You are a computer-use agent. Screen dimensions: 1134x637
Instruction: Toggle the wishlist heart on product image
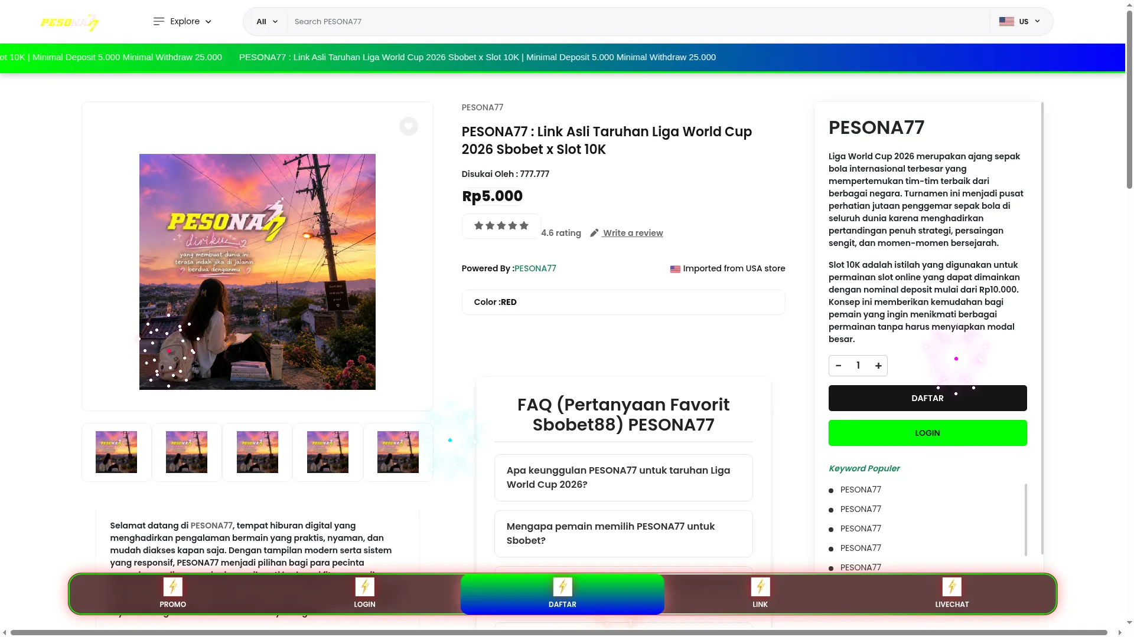point(409,126)
